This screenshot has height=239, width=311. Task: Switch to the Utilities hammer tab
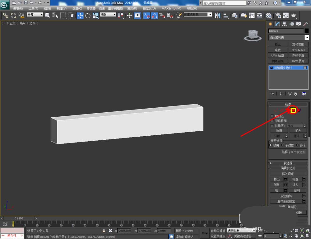coord(305,24)
